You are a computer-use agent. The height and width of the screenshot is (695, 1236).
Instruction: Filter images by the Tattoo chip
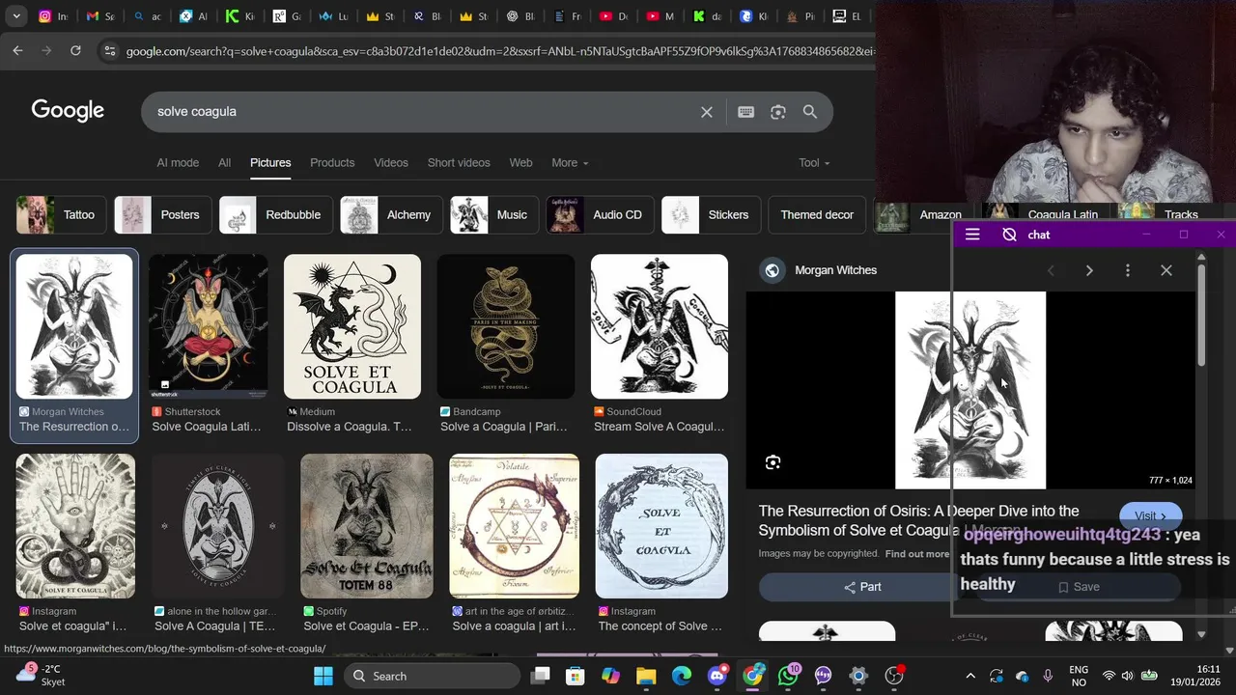pos(61,214)
